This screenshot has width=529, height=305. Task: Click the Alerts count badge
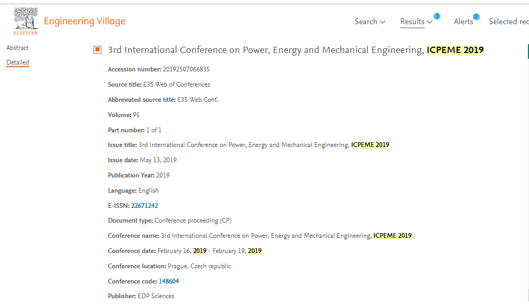point(476,17)
